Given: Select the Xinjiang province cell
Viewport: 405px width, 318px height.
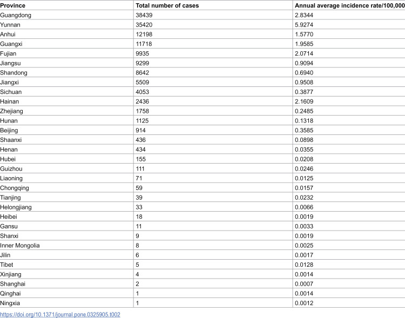Looking at the screenshot, I should 11,274.
